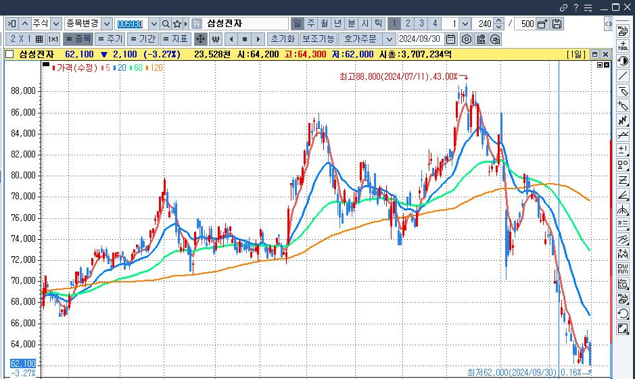Viewport: 635px width, 379px height.
Task: Click the date field 2024/09/30
Action: coord(421,39)
